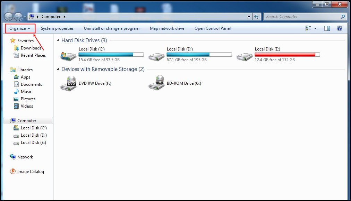Open the Control Panel link
The image size is (351, 201).
[212, 28]
